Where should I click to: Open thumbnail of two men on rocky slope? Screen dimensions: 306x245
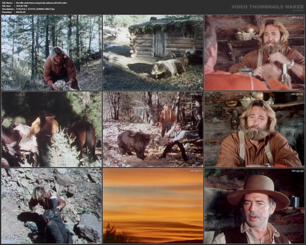click(x=51, y=206)
